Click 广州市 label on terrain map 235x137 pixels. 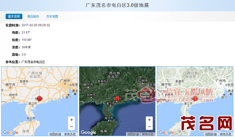click(221, 81)
